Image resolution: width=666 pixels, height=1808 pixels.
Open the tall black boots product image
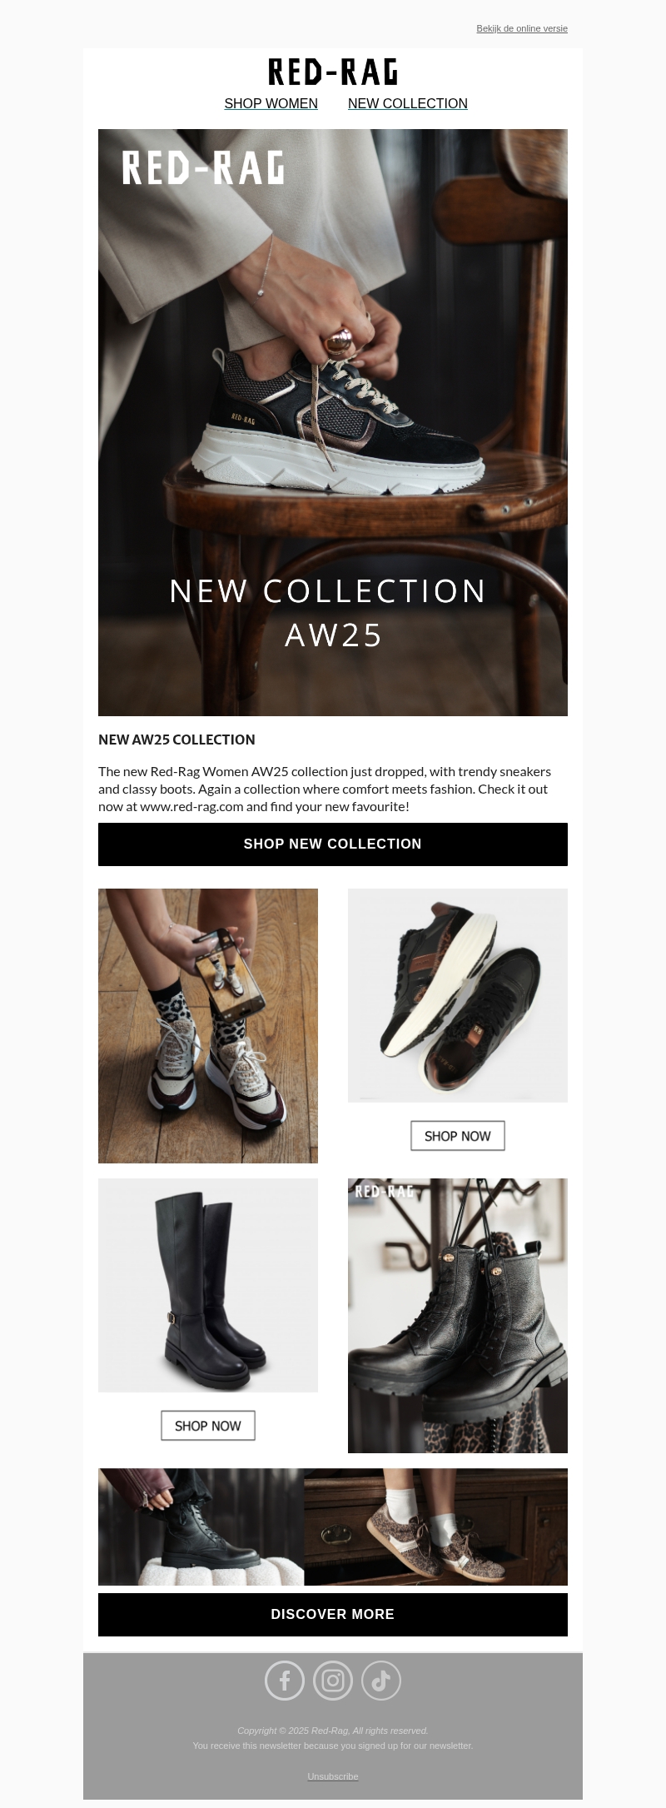point(208,1285)
